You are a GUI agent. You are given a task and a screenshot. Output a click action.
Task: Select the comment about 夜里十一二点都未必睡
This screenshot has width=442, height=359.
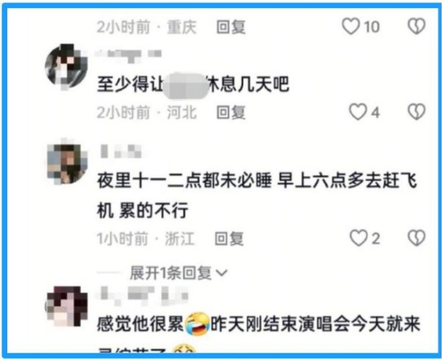pos(256,195)
